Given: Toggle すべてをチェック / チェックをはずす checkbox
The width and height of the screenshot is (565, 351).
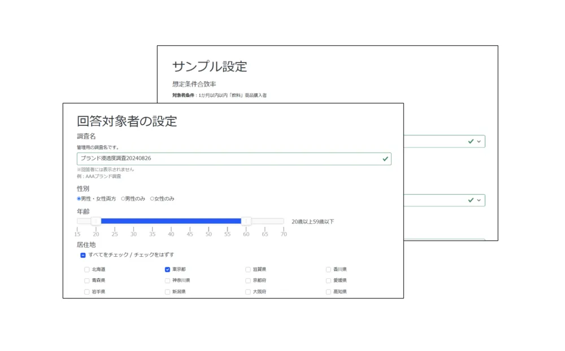Looking at the screenshot, I should [x=83, y=255].
